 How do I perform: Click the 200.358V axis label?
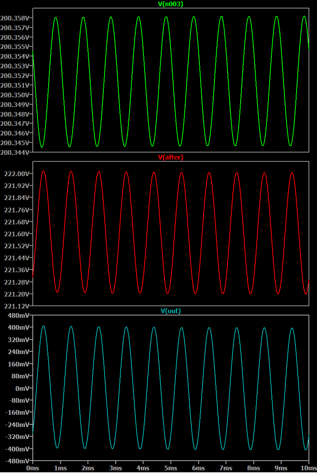pos(15,19)
